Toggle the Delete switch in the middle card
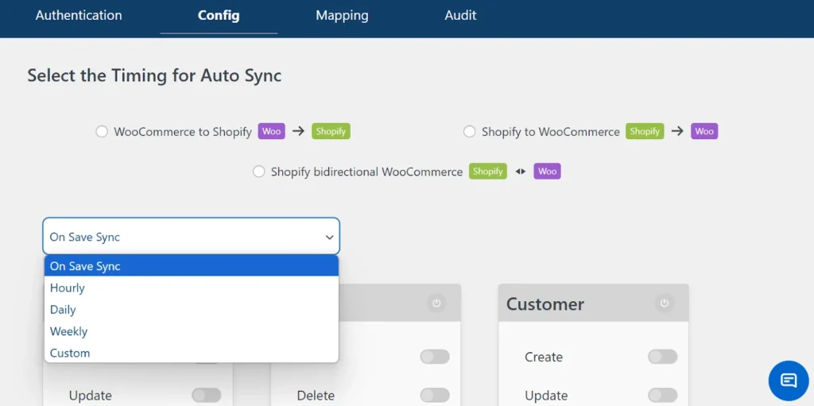The height and width of the screenshot is (406, 814). tap(435, 395)
